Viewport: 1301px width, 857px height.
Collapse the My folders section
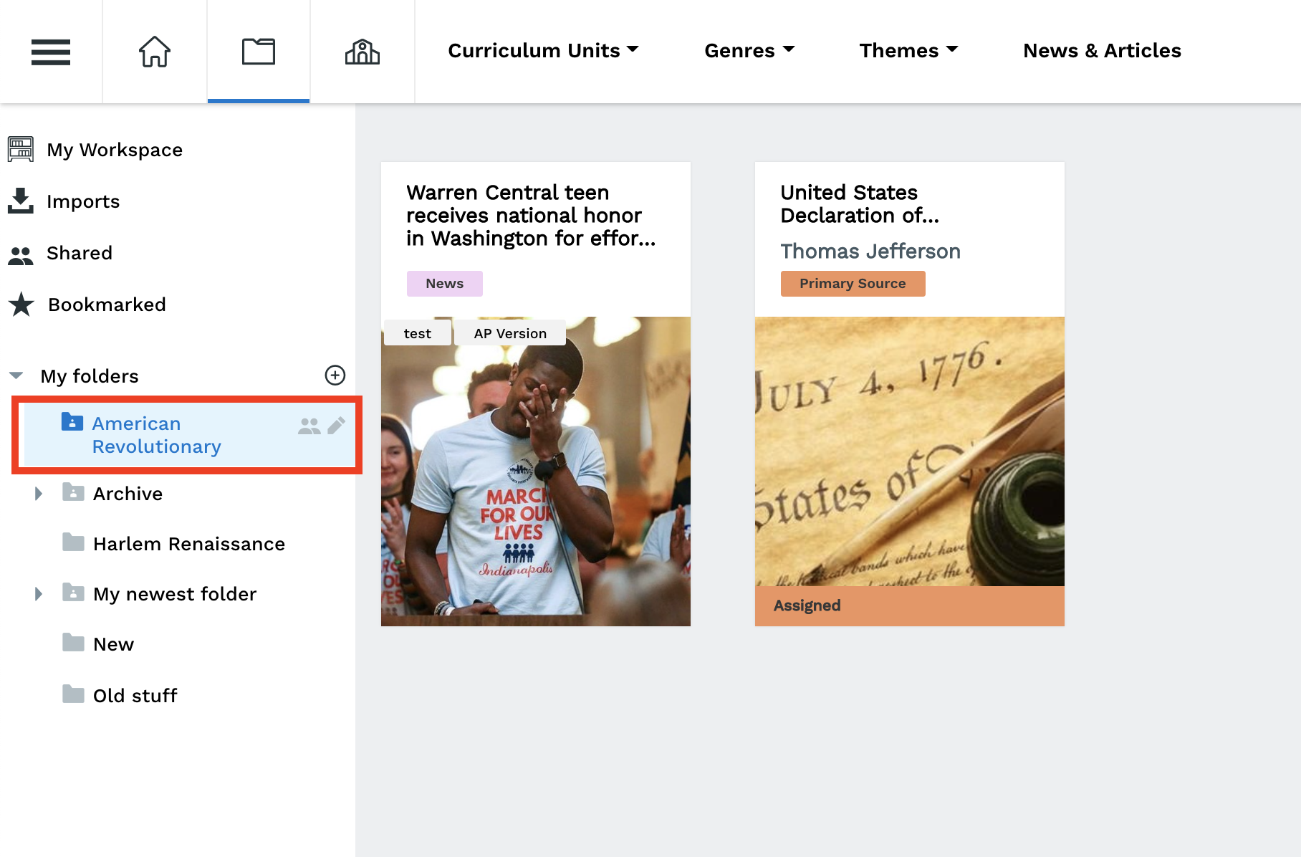pos(14,375)
